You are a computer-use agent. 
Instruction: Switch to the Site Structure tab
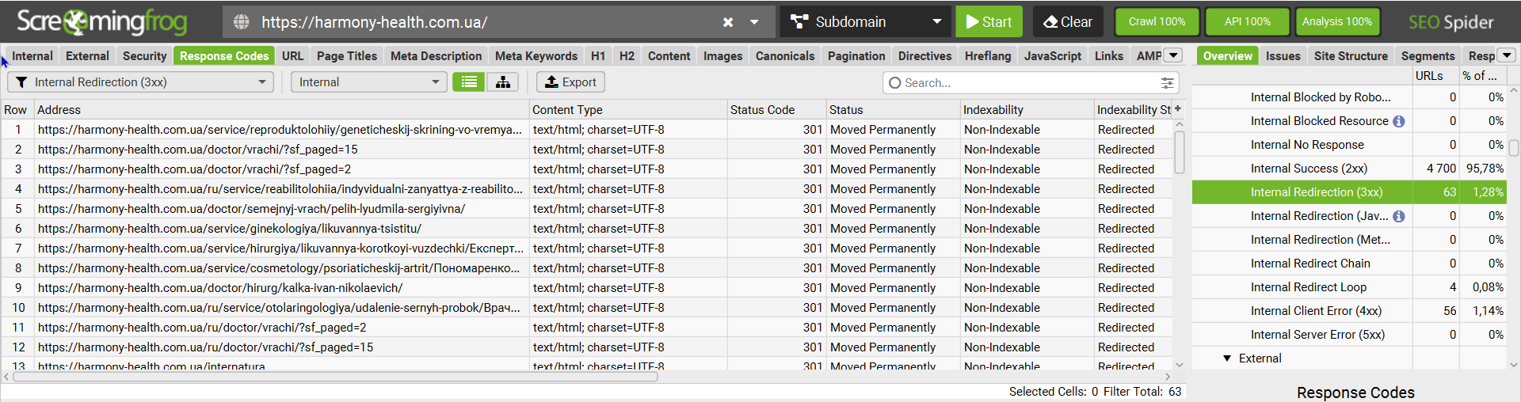[x=1351, y=56]
